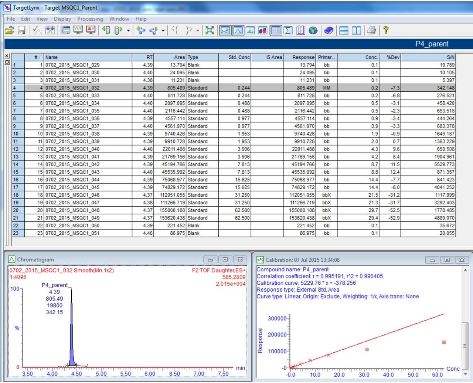473x383 pixels.
Task: Click the globe icon in toolbar
Action: click(x=313, y=30)
